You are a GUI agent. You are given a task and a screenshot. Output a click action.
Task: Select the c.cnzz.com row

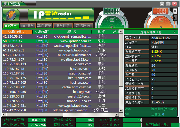61,64
